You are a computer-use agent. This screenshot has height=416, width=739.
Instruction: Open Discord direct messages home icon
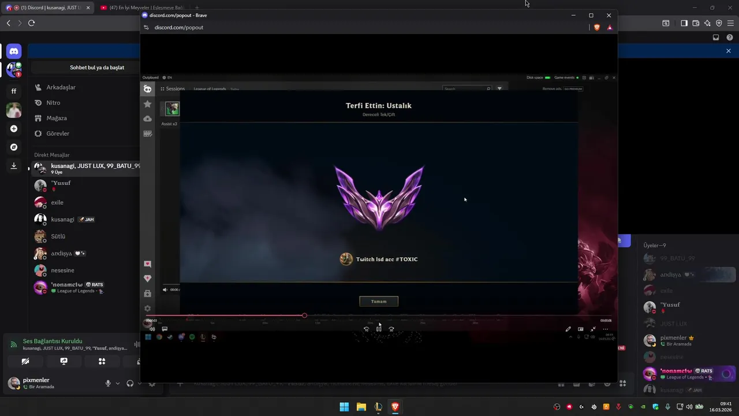(x=14, y=51)
